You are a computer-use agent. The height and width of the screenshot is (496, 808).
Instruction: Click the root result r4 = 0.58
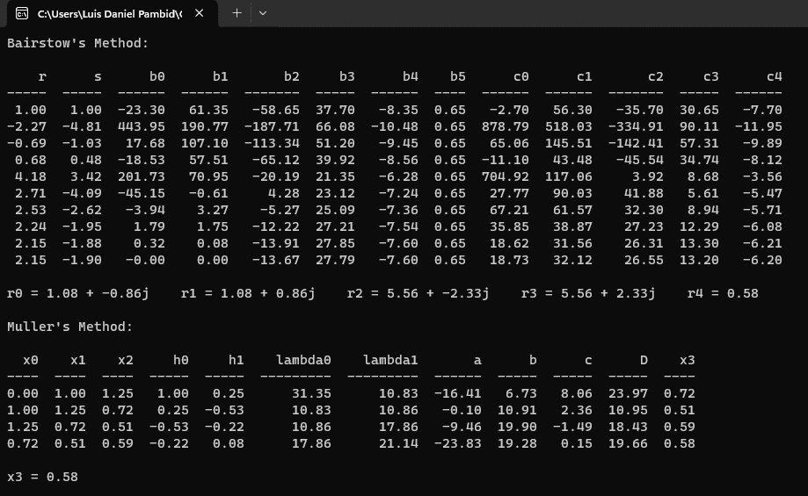click(x=722, y=293)
